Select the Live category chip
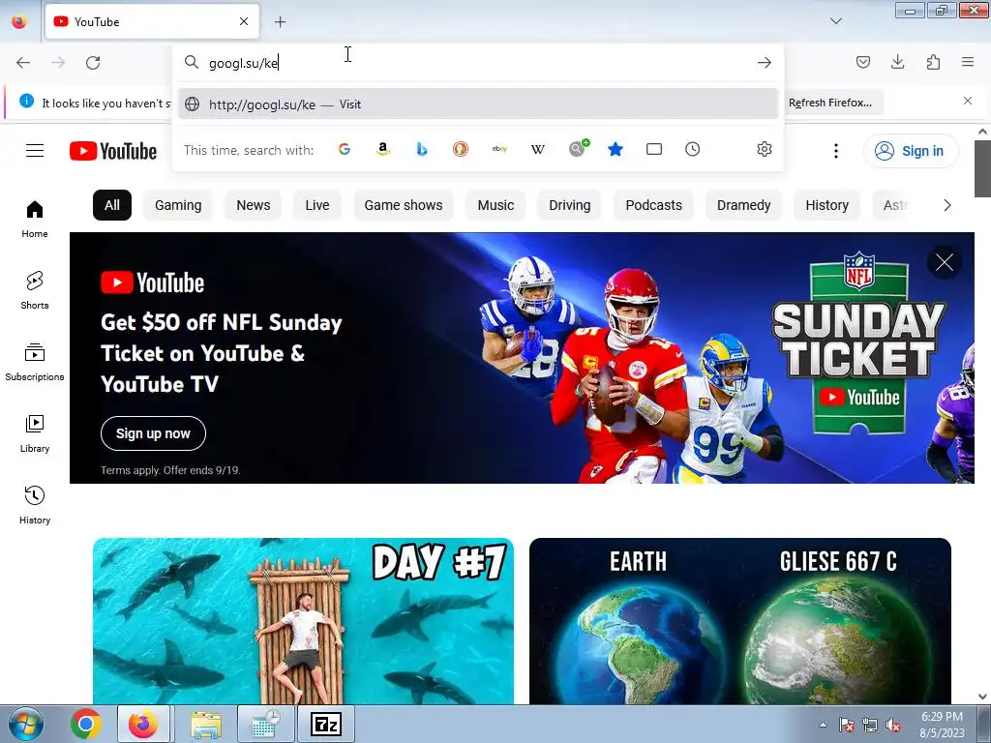 click(x=317, y=205)
